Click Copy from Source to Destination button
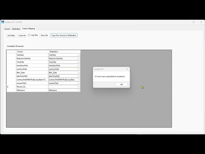The width and height of the screenshot is (205, 154). pos(64,35)
